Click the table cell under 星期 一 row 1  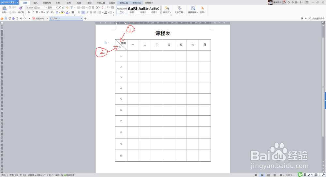click(133, 56)
